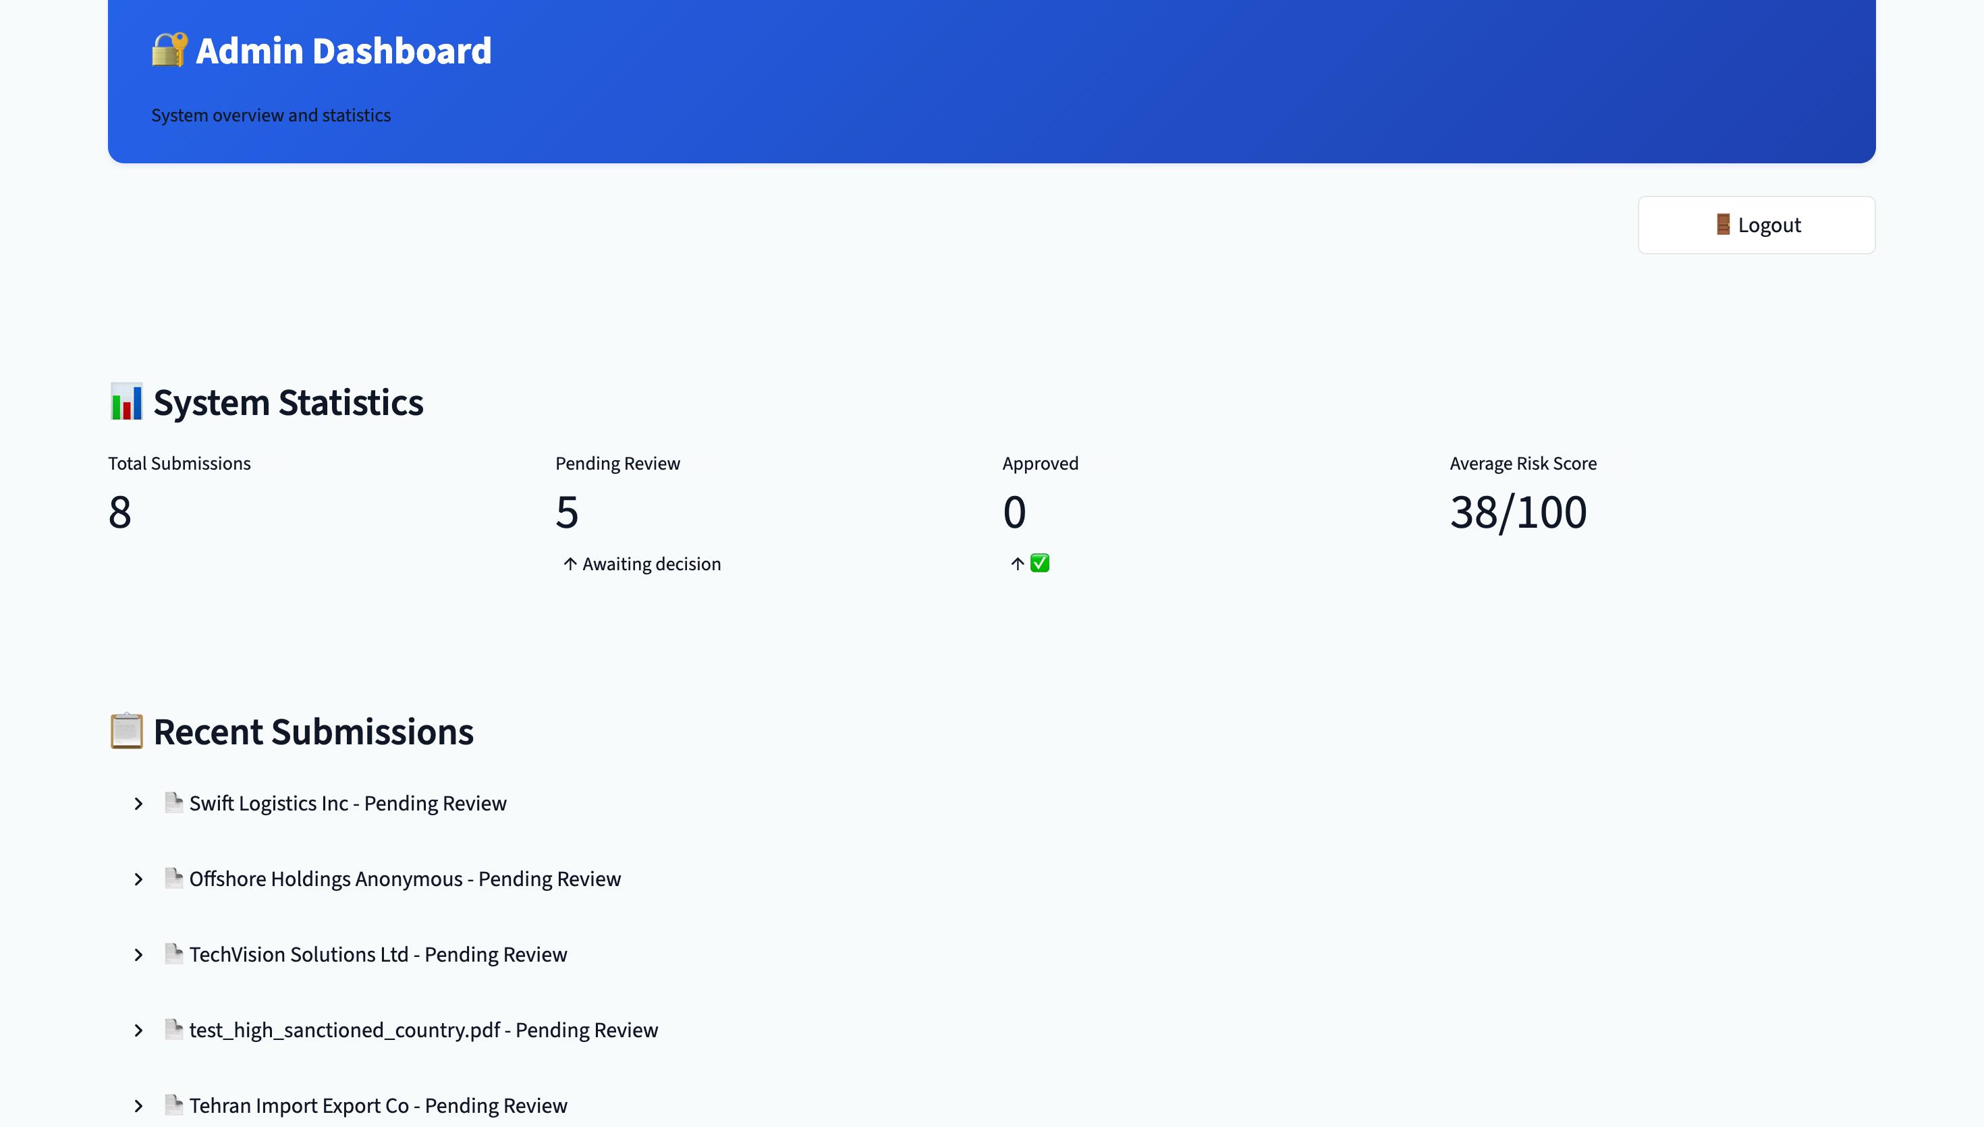Expand Tehran Import Export Co chevron
Viewport: 1984px width, 1127px height.
138,1106
